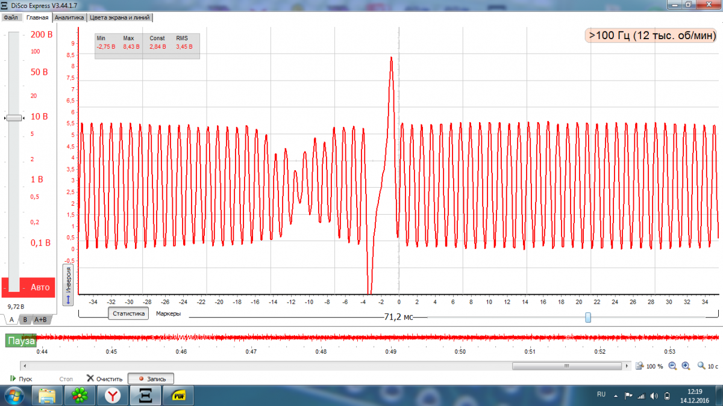This screenshot has height=406, width=723.
Task: Open the Аналитика tab
Action: [69, 17]
